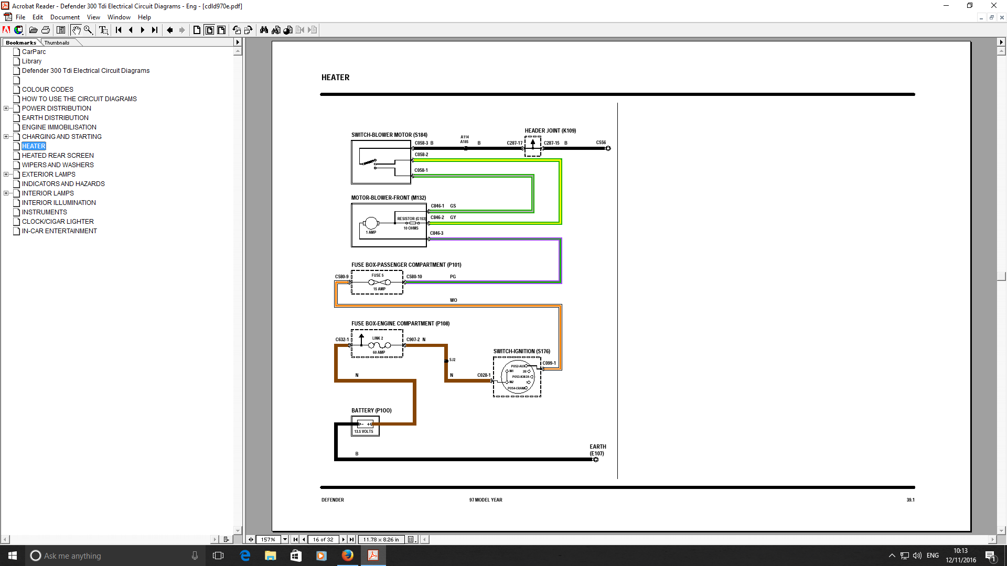This screenshot has width=1007, height=566.
Task: Click the Search Results icon
Action: tap(288, 30)
